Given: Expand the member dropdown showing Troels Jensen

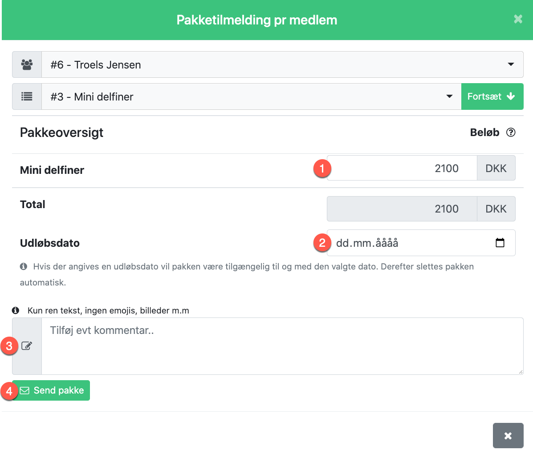Looking at the screenshot, I should click(x=282, y=64).
